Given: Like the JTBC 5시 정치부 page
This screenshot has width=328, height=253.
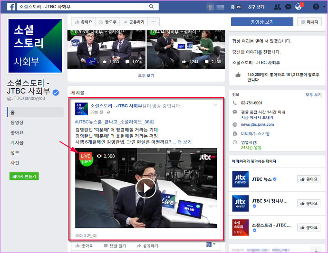Looking at the screenshot, I should coord(309,203).
